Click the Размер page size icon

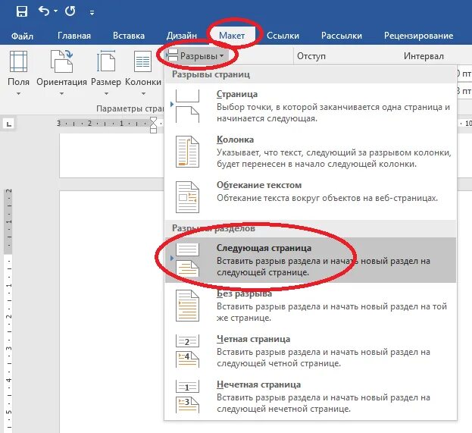[x=106, y=61]
